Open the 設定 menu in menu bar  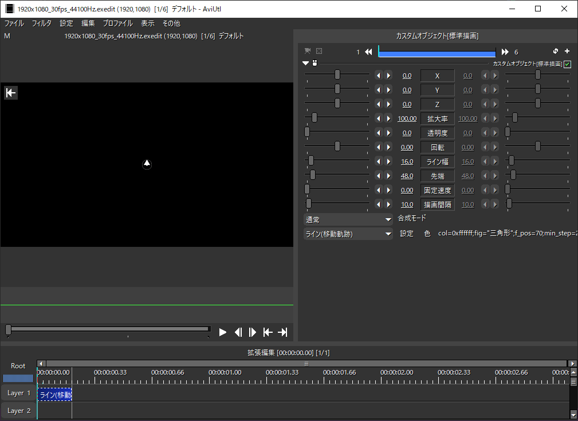click(x=66, y=23)
